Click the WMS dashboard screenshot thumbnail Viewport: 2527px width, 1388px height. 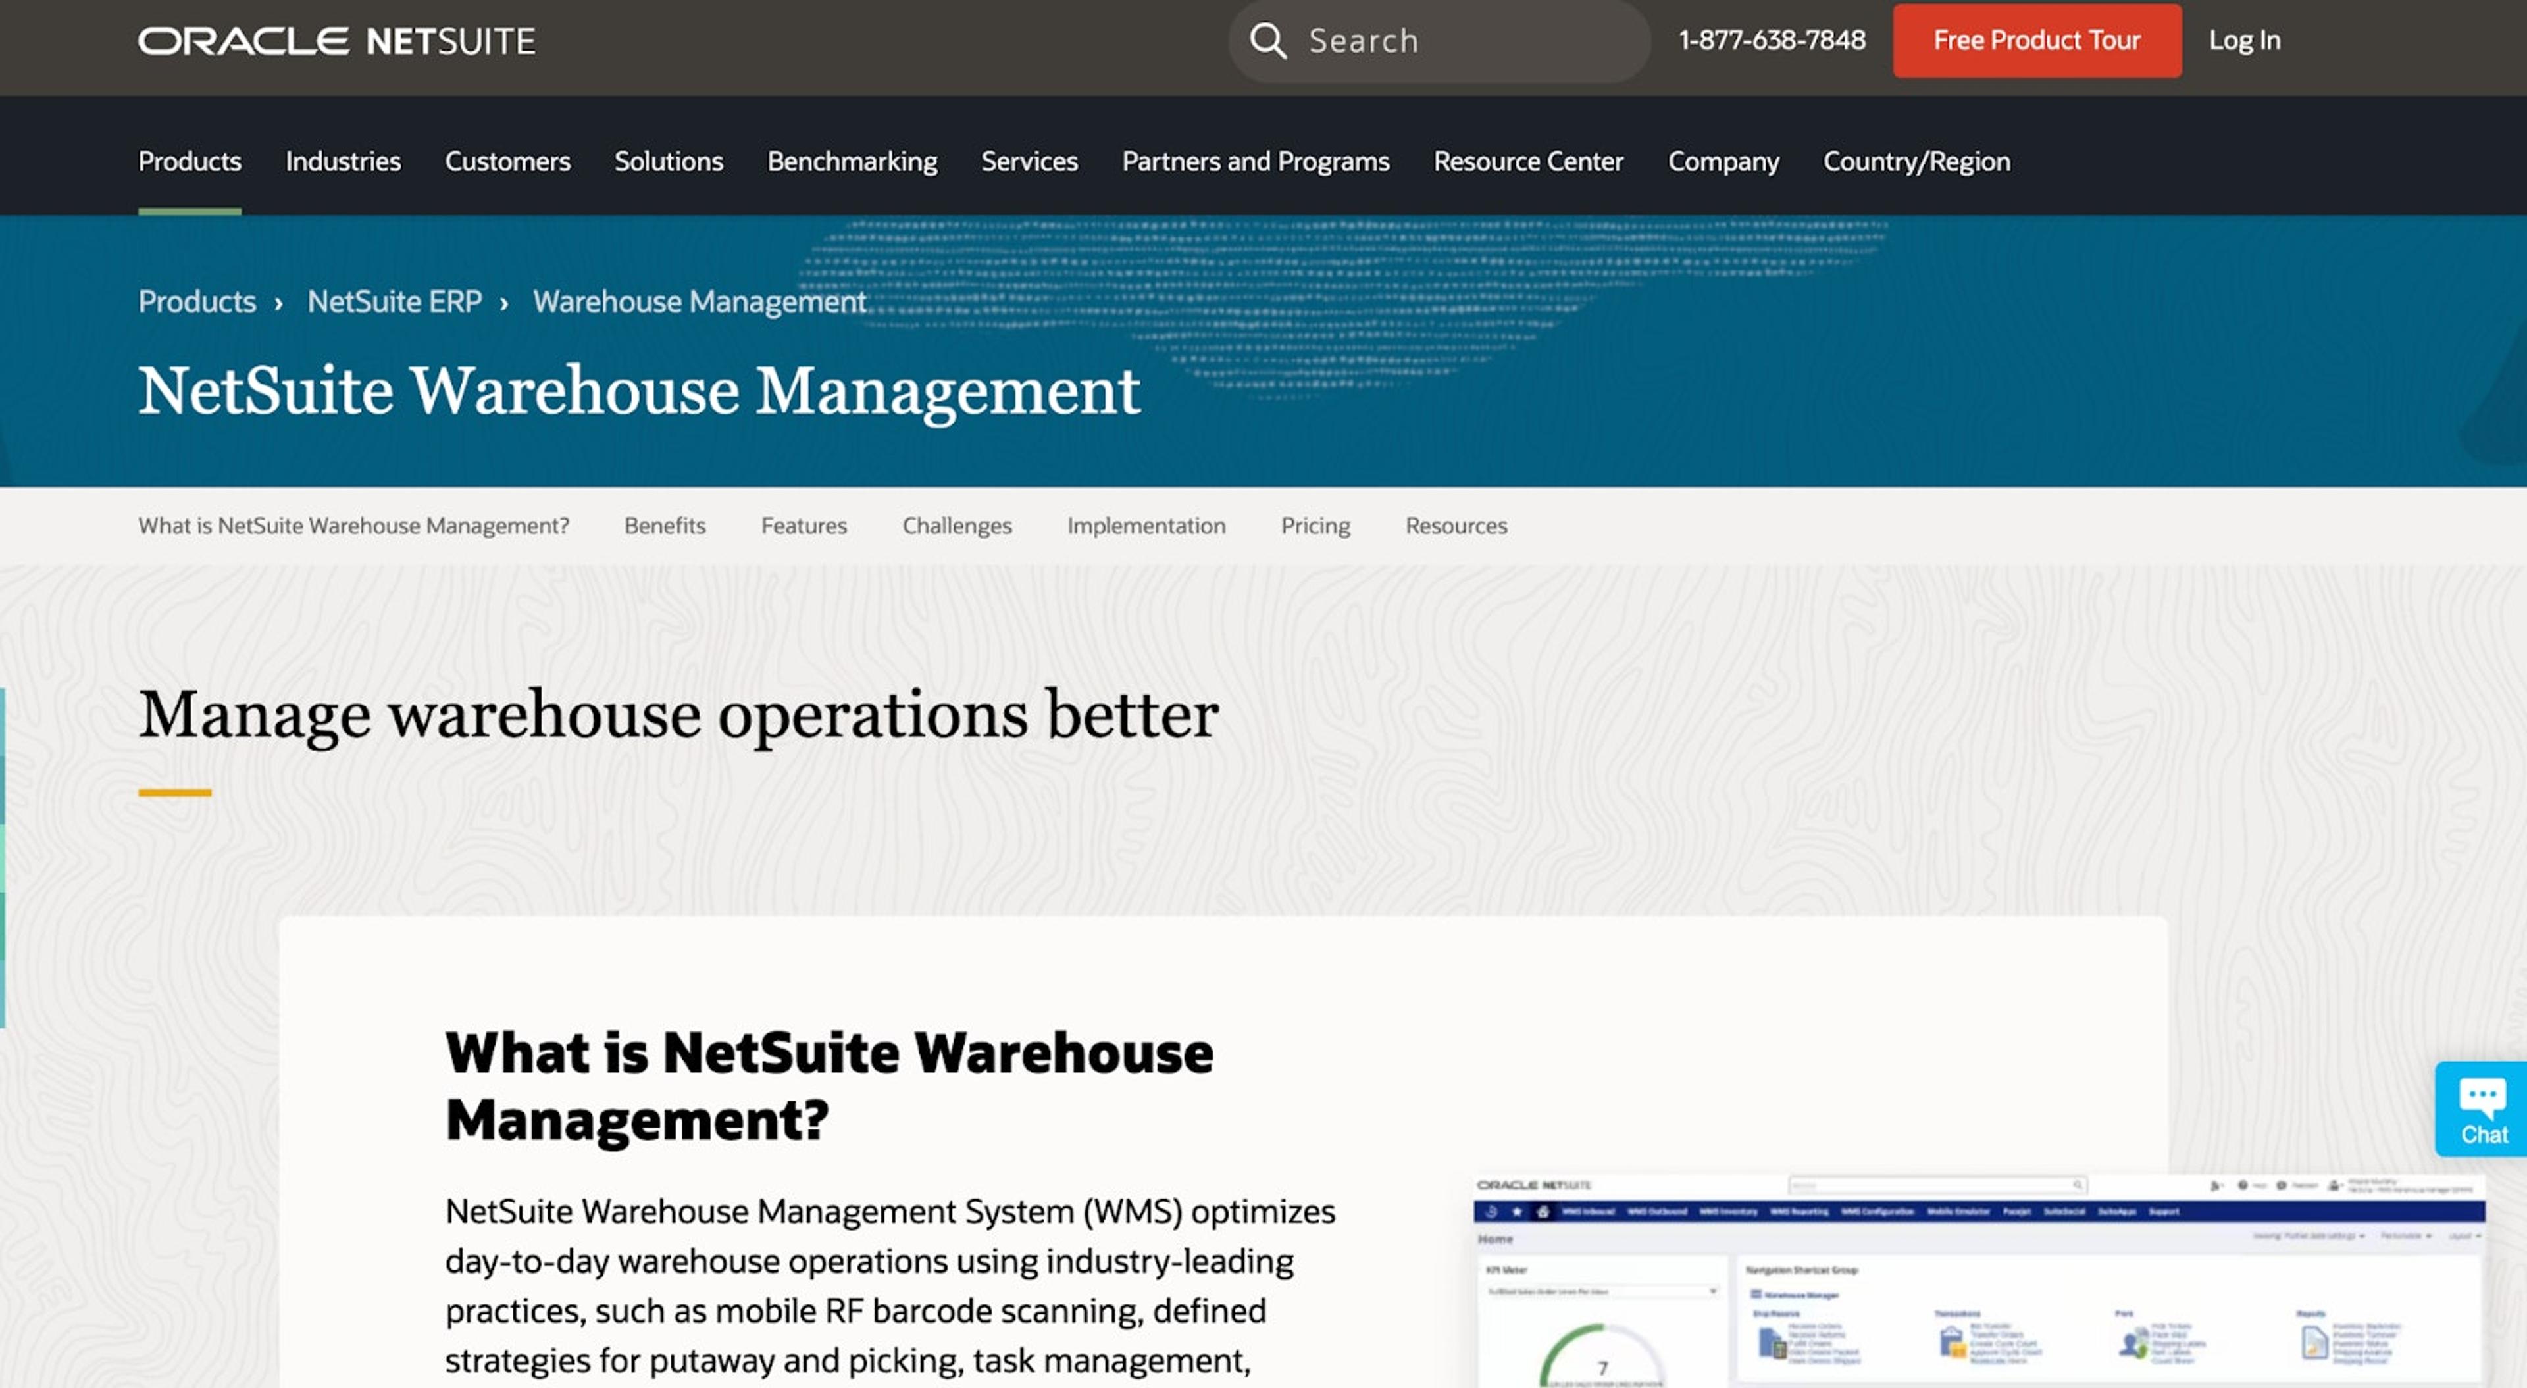point(1979,1280)
